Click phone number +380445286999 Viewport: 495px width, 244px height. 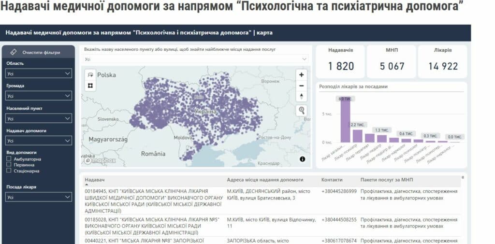click(339, 191)
